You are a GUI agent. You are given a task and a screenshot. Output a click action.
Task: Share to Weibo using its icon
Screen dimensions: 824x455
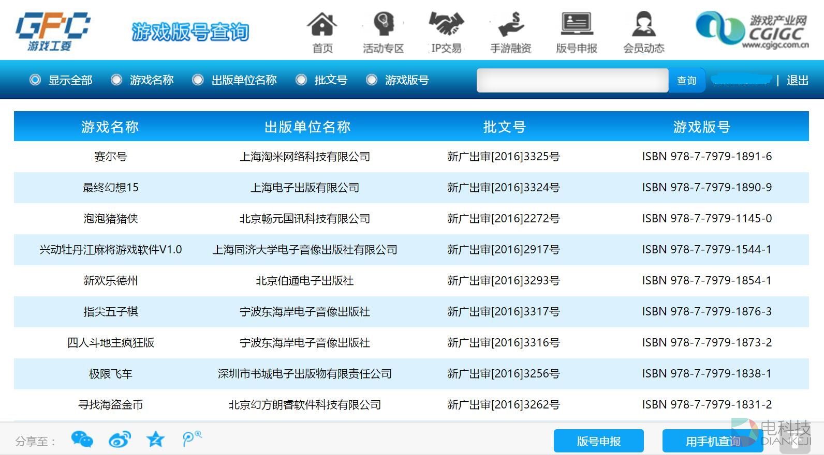[120, 439]
